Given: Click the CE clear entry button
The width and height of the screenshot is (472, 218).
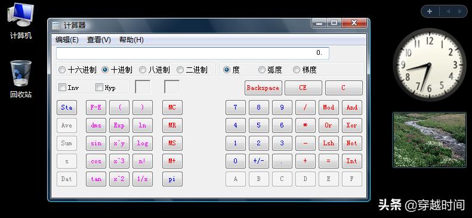Looking at the screenshot, I should tap(303, 88).
